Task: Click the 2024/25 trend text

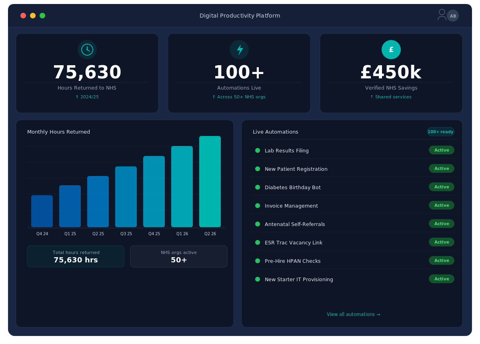Action: (87, 97)
